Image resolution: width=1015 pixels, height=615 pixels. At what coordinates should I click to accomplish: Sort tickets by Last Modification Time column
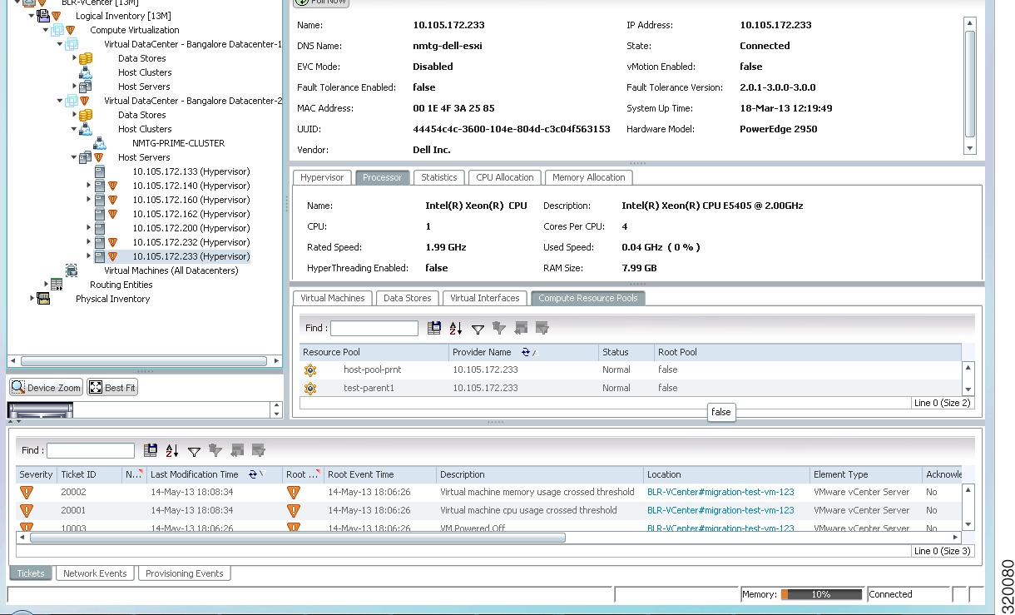click(214, 474)
